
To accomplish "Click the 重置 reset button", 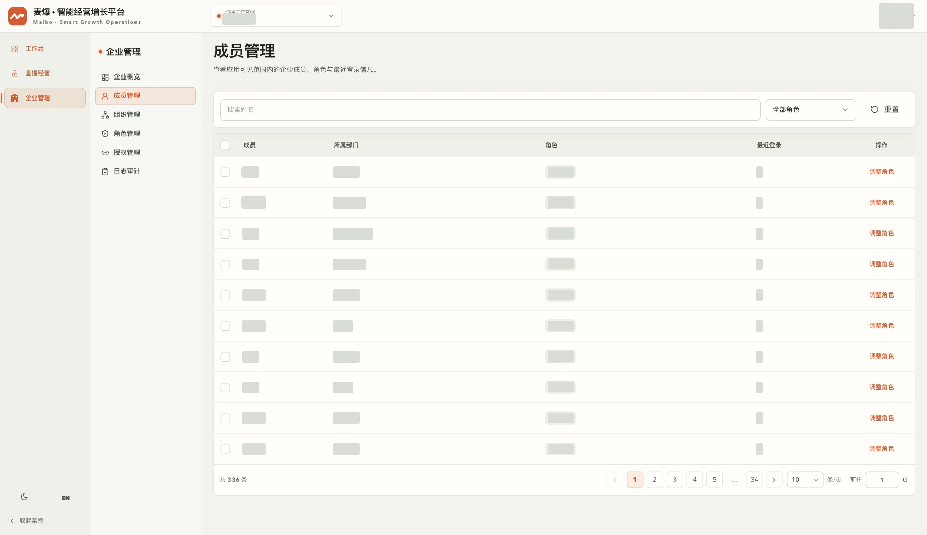I will point(885,110).
